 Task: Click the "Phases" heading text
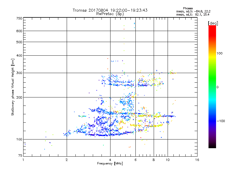pyautogui.click(x=188, y=8)
